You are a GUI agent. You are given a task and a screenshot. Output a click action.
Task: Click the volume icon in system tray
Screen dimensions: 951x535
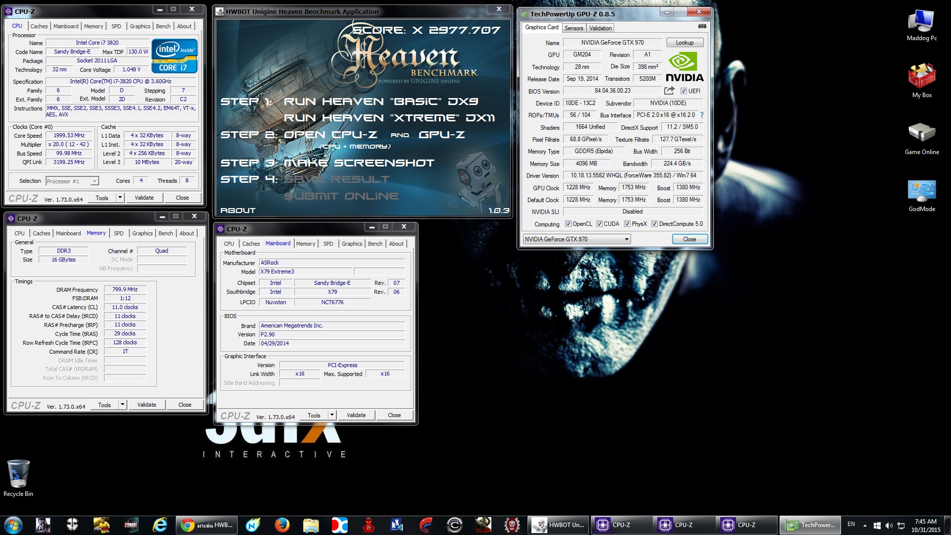pyautogui.click(x=889, y=526)
